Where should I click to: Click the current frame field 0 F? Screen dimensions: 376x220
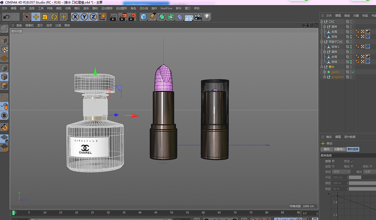[x=310, y=214]
